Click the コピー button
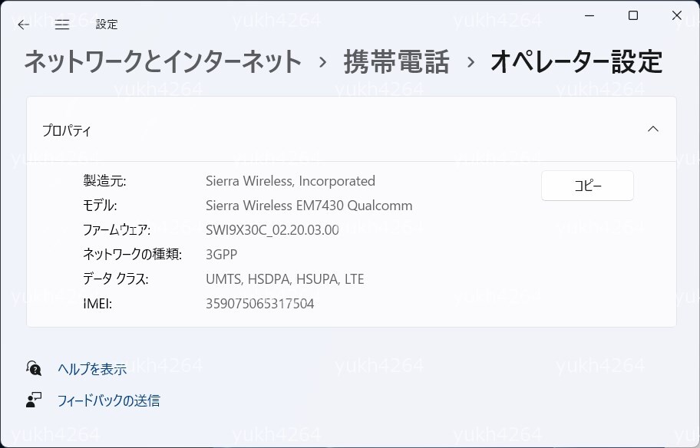The width and height of the screenshot is (700, 448). coord(587,186)
